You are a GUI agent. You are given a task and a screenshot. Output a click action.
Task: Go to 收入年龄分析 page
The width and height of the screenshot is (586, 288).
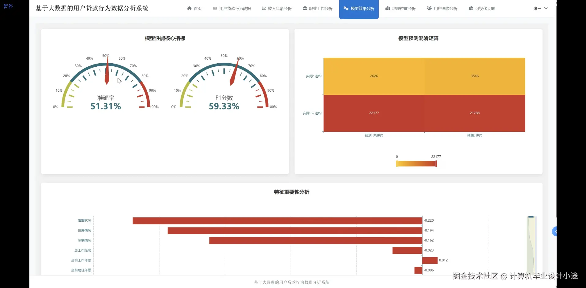[x=276, y=9]
